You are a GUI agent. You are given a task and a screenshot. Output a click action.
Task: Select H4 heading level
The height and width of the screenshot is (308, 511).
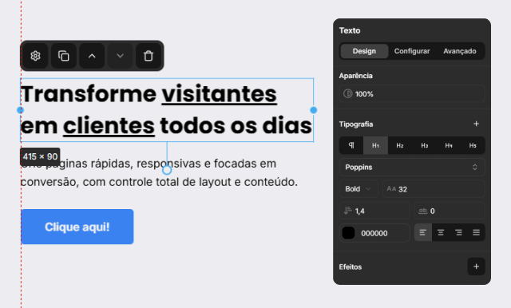click(x=449, y=145)
